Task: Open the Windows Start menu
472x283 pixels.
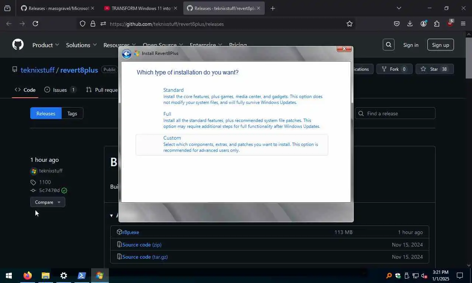Action: (x=8, y=276)
